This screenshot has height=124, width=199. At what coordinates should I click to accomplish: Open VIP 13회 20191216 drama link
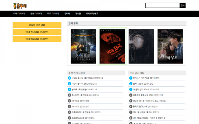coord(80,101)
